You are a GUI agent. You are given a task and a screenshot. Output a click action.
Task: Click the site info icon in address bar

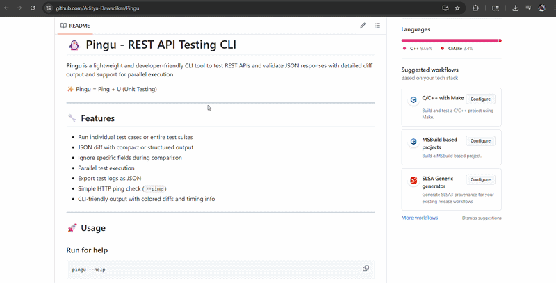48,8
